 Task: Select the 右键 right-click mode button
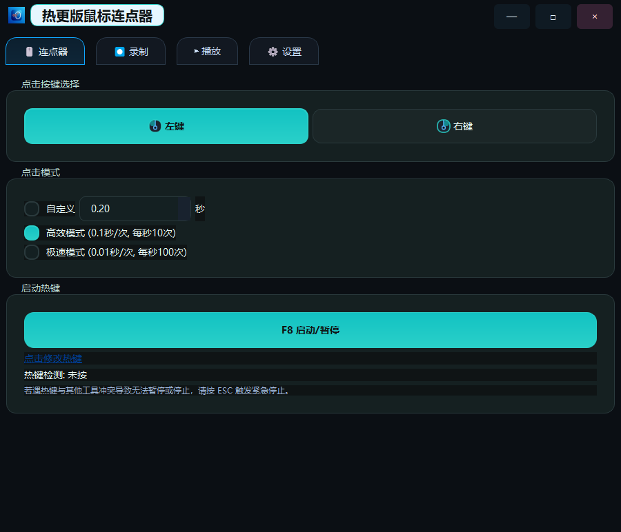point(454,125)
